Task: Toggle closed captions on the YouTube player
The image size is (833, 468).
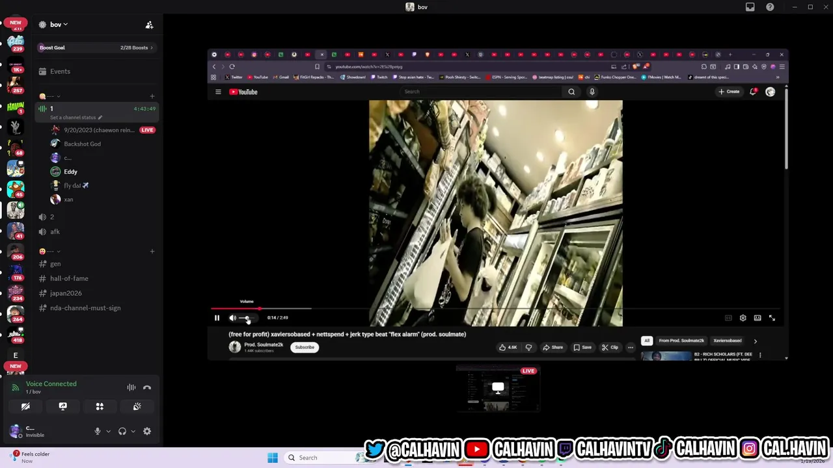Action: point(728,318)
